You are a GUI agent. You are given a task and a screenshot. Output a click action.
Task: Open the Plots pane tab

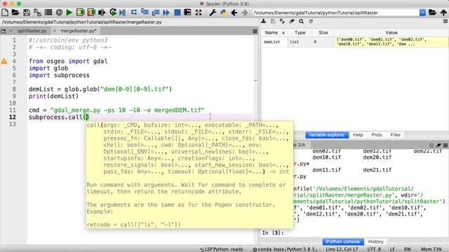tap(377, 135)
